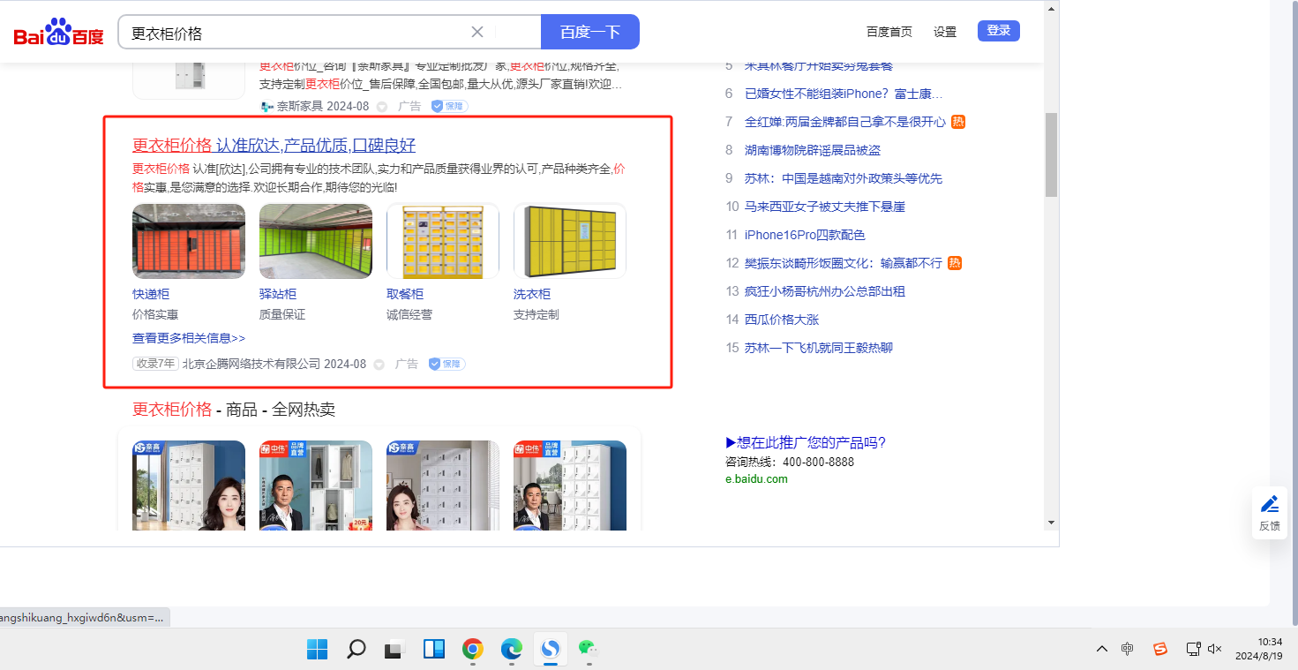
Task: Click the 反馈 feedback pencil icon
Action: [1270, 504]
